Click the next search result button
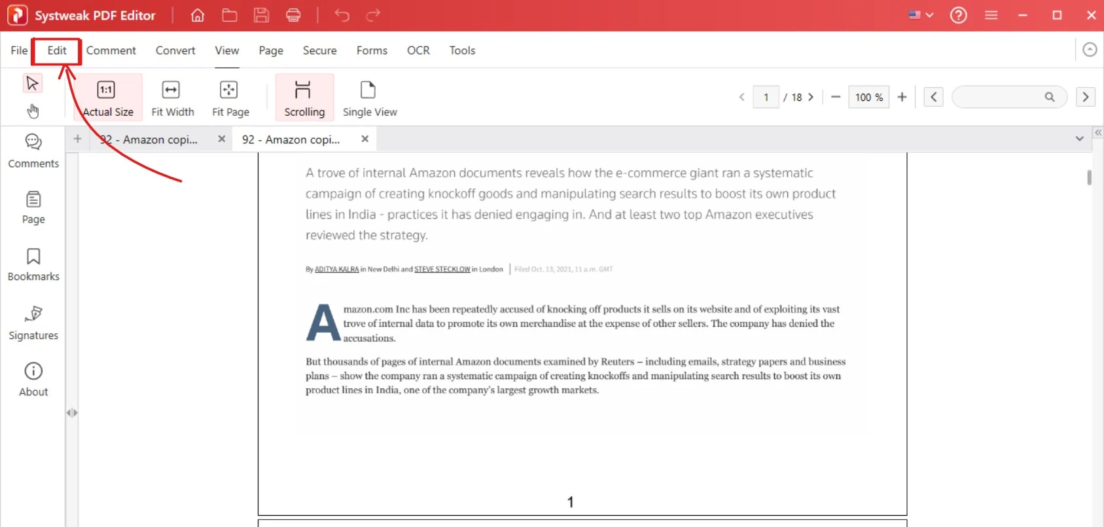 1086,97
